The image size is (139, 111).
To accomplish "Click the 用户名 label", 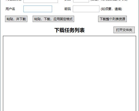I will coord(10,9).
